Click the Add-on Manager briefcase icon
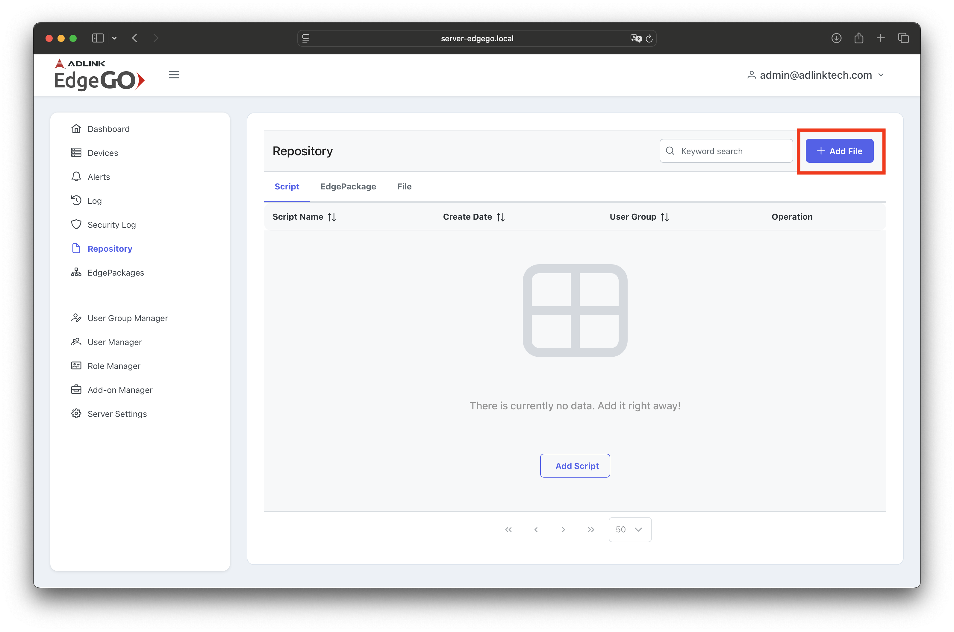954x632 pixels. 76,390
